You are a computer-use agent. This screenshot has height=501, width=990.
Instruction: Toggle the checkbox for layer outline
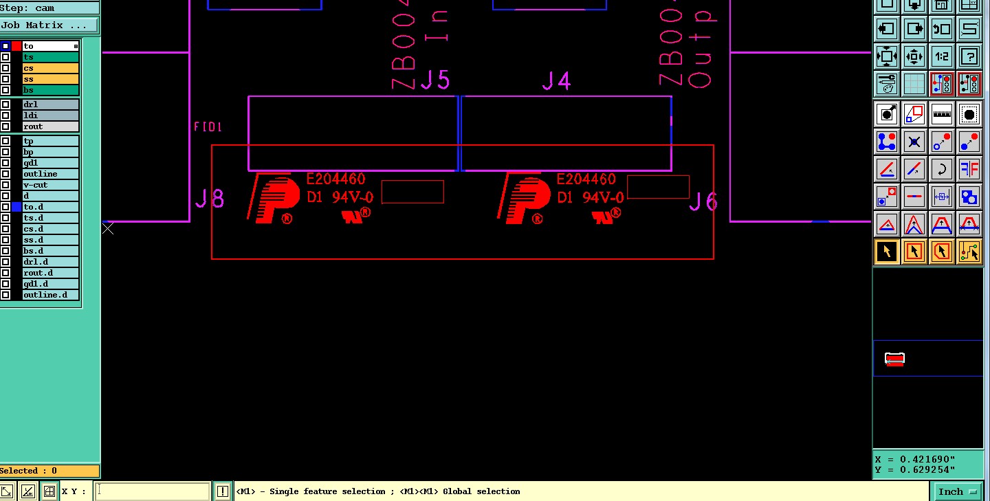[5, 174]
